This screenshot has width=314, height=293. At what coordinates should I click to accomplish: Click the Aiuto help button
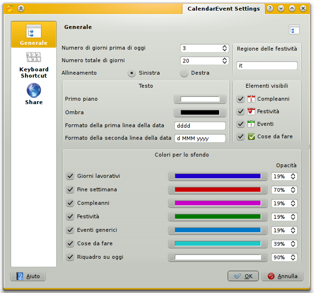click(x=28, y=276)
